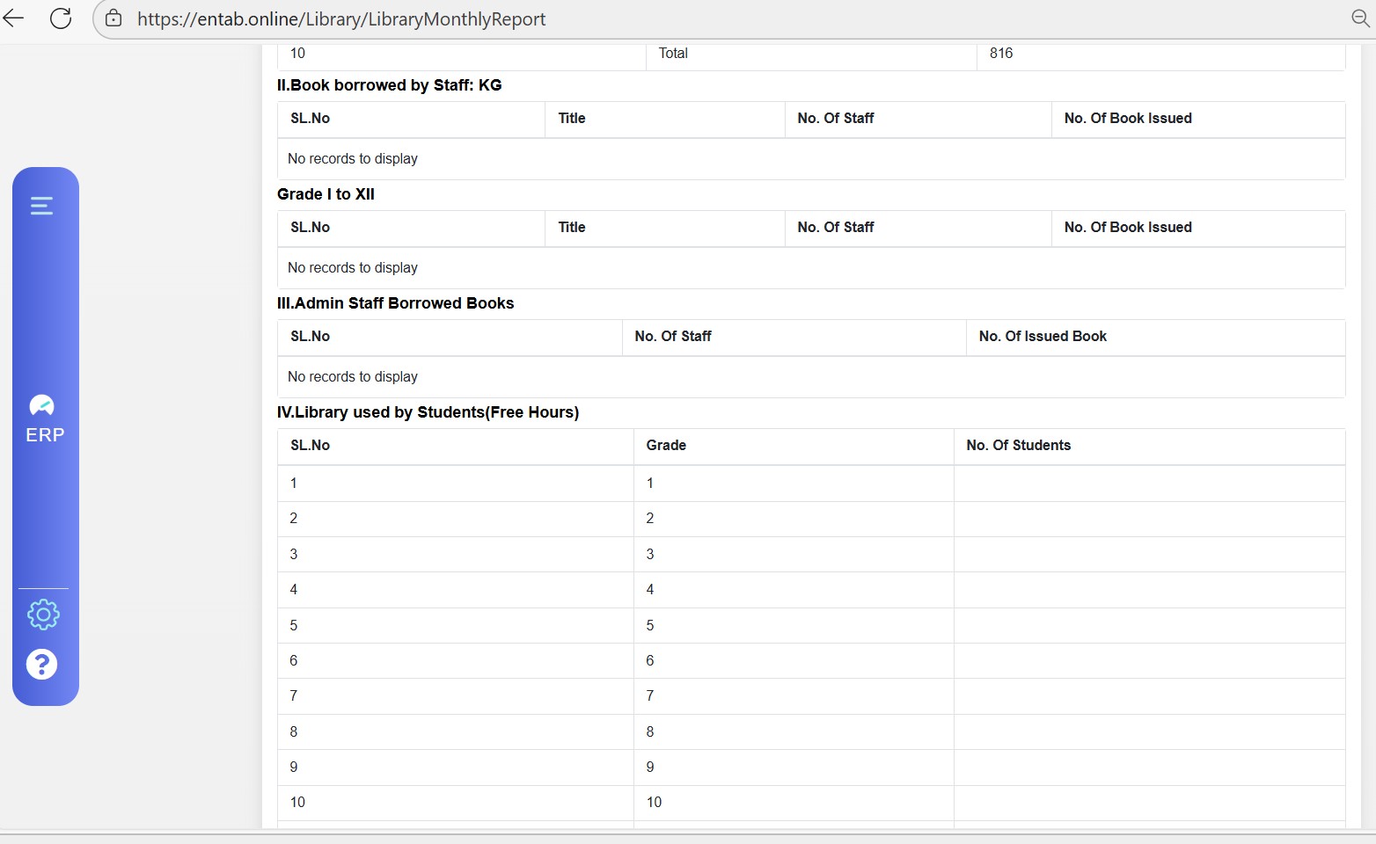The width and height of the screenshot is (1376, 844).
Task: Open settings via the sidebar gear icon
Action: [43, 615]
